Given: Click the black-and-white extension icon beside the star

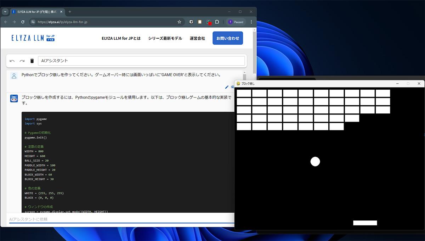Looking at the screenshot, I should click(x=191, y=22).
